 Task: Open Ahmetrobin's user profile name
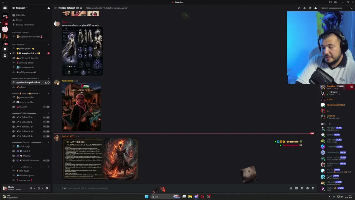(68, 81)
